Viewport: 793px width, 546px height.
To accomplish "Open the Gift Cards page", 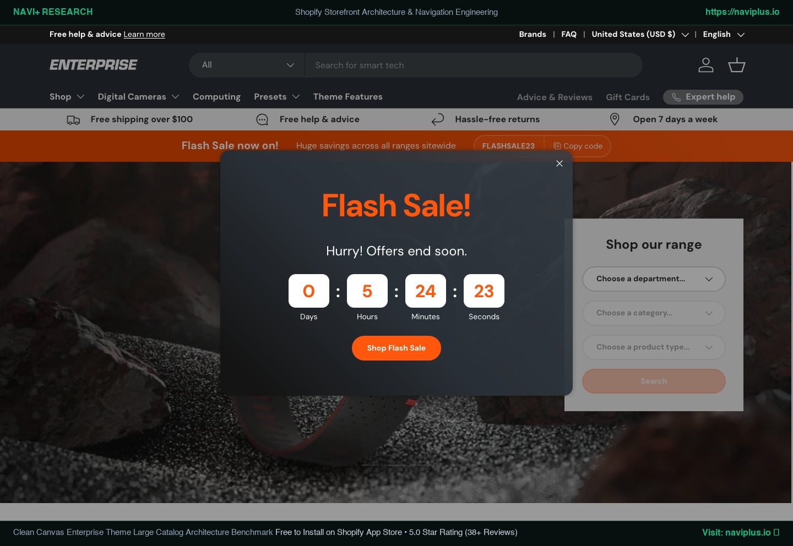I will click(628, 97).
